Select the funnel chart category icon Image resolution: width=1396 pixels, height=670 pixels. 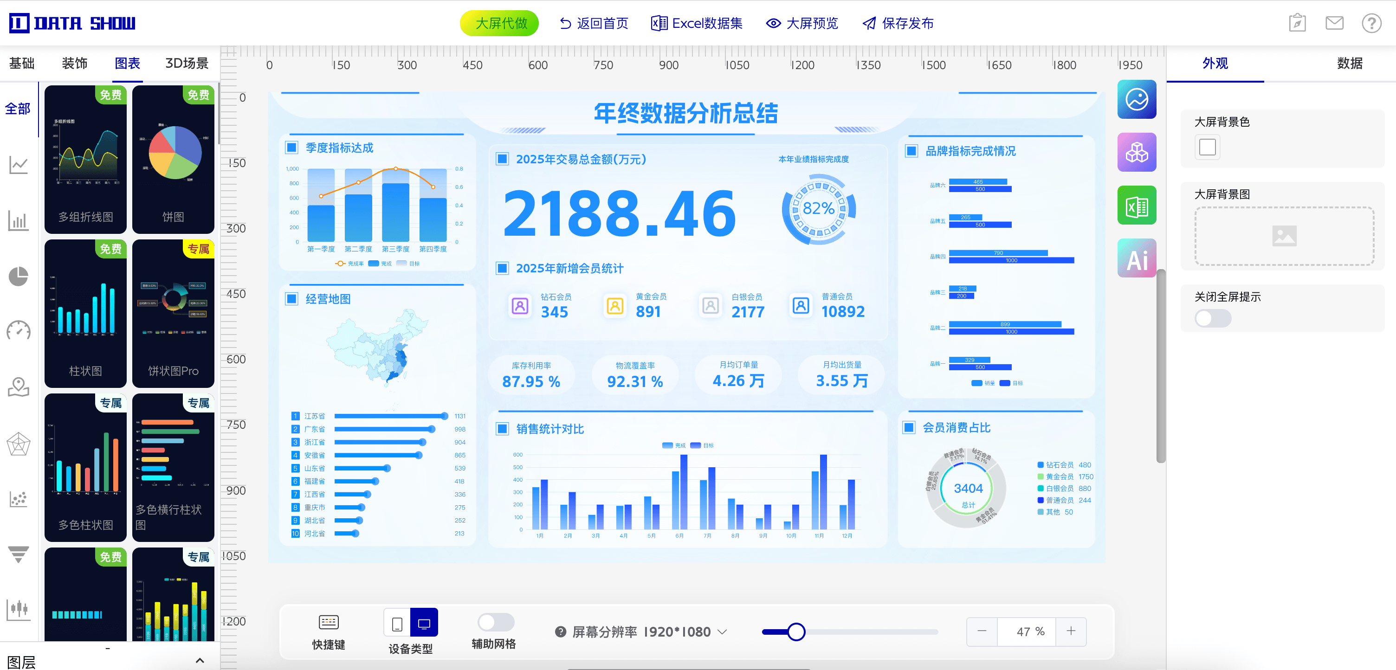(x=19, y=554)
